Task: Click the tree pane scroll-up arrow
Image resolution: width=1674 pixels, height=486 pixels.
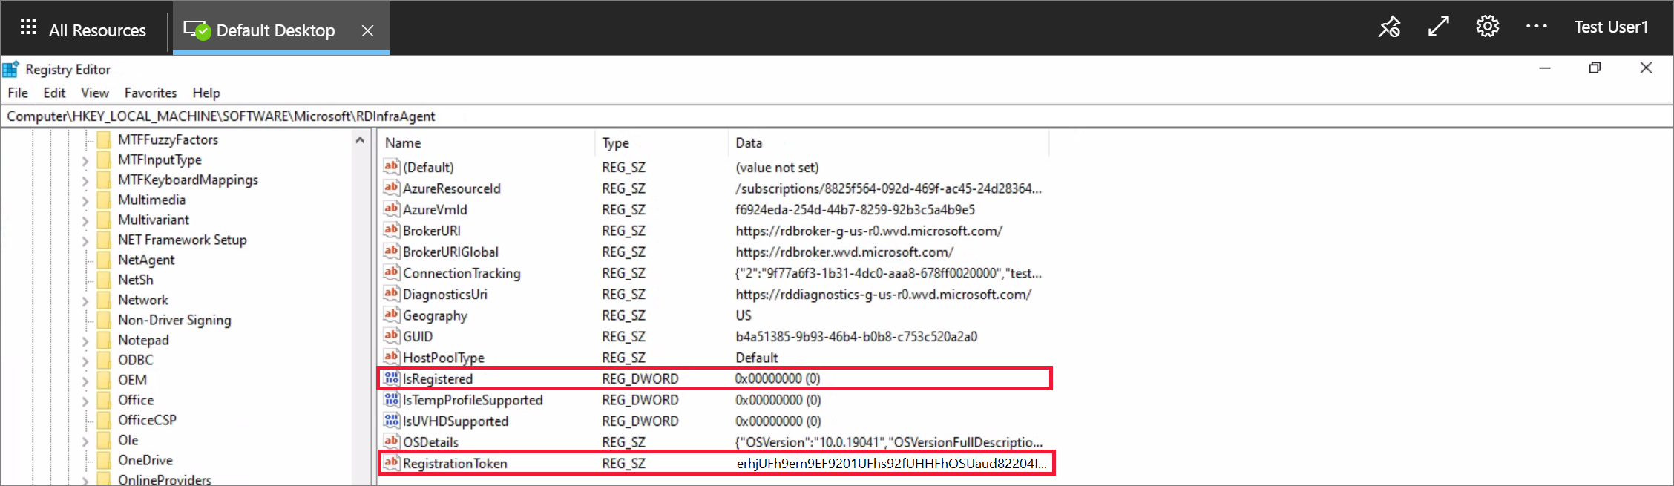Action: click(x=360, y=139)
